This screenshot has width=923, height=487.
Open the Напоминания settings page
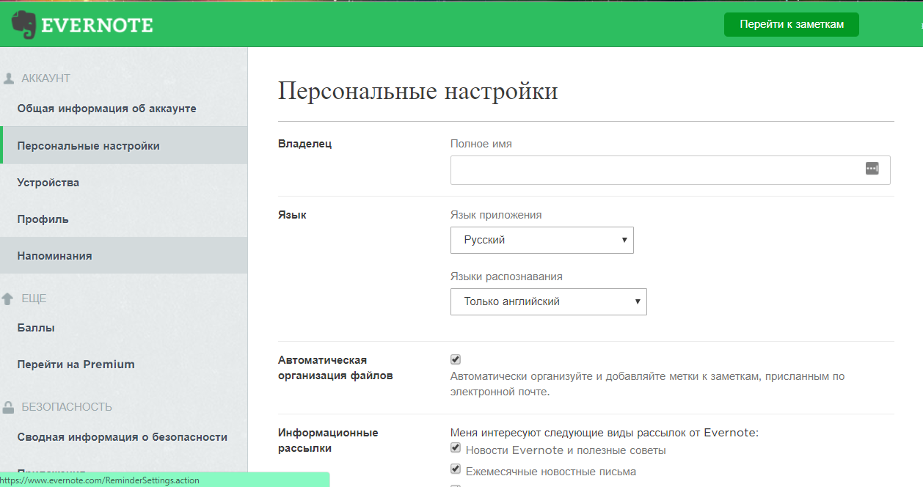coord(55,256)
